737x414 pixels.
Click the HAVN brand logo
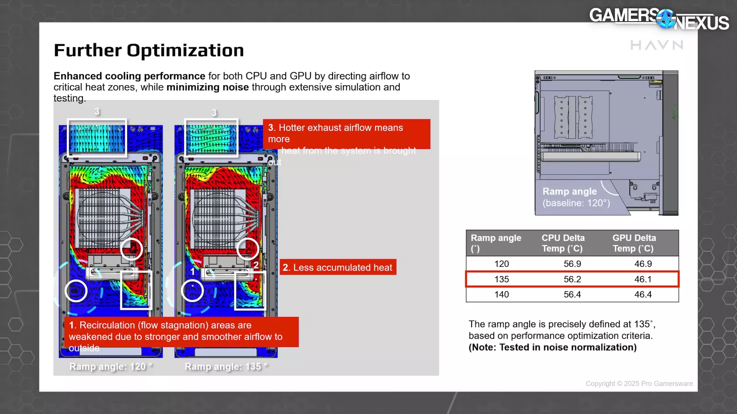tap(656, 45)
